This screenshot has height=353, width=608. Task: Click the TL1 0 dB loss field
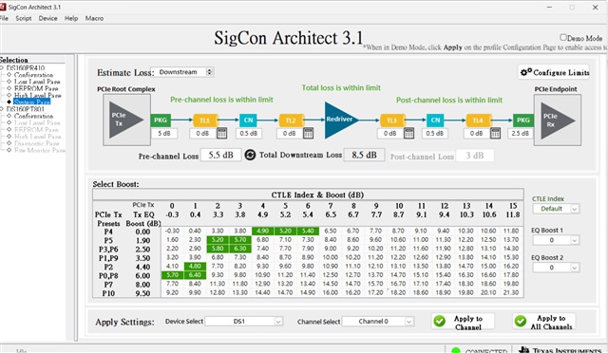pos(202,133)
